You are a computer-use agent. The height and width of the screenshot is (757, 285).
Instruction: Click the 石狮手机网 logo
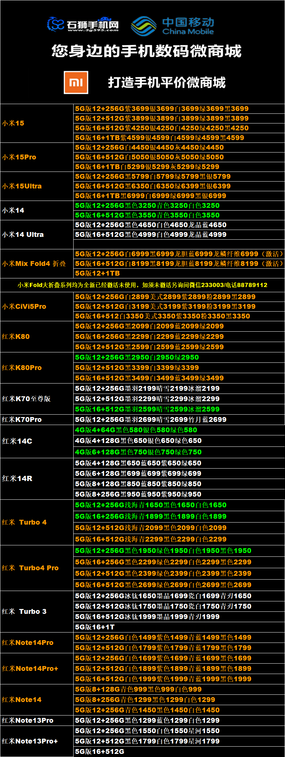point(83,25)
